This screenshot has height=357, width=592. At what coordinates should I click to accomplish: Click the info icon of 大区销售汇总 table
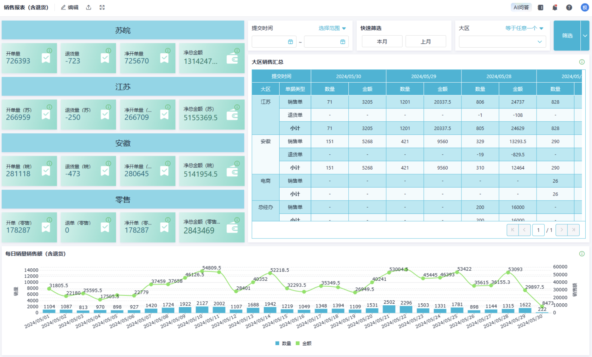coord(582,62)
